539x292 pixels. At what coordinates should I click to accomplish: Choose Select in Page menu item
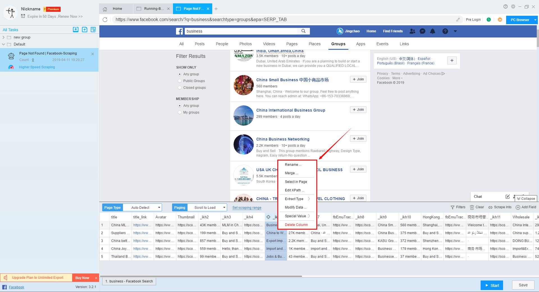point(296,182)
